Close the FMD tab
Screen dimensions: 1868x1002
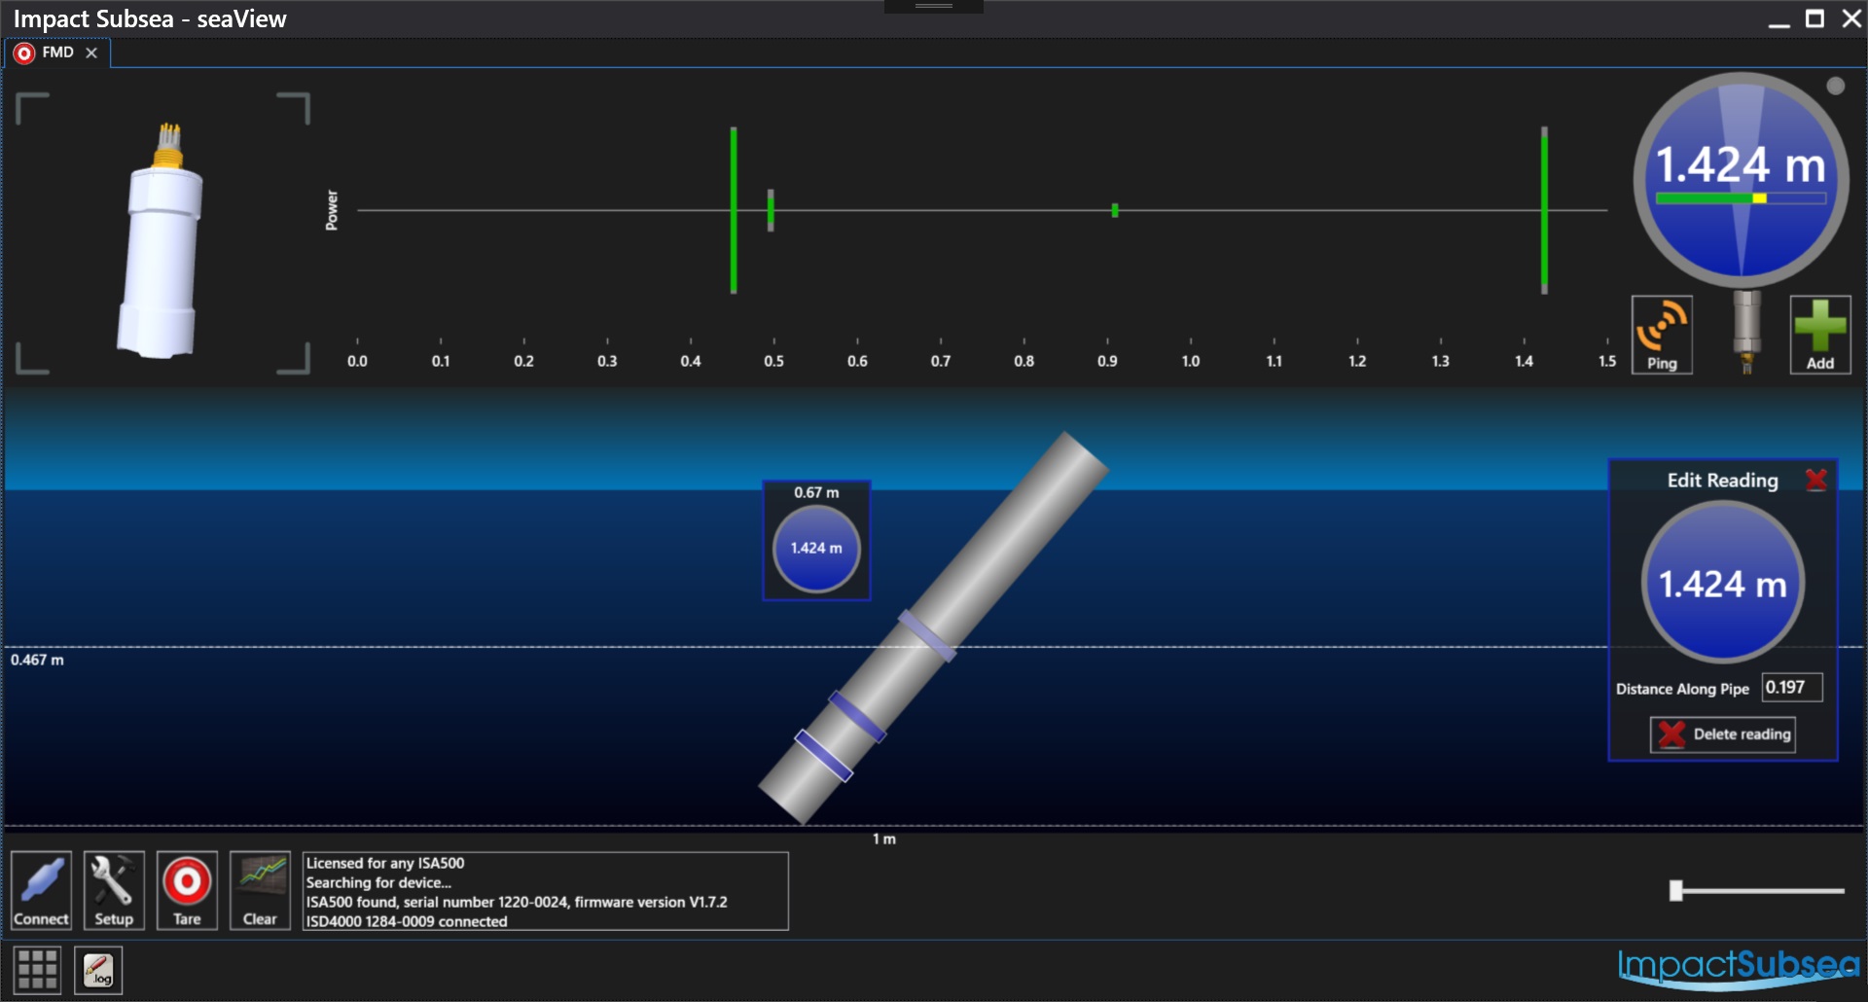(91, 53)
